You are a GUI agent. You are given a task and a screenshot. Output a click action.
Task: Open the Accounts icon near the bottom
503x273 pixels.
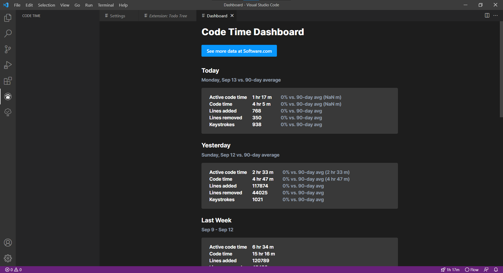click(8, 243)
